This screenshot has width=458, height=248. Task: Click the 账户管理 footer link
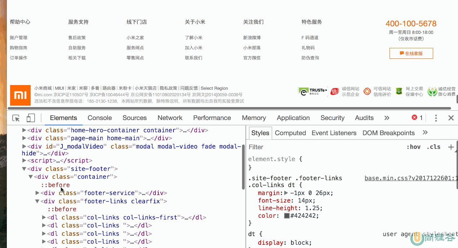click(19, 37)
